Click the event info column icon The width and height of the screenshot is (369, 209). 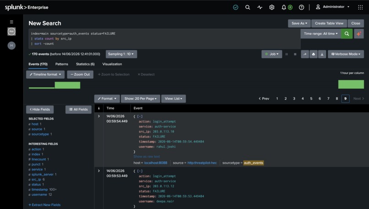click(99, 108)
